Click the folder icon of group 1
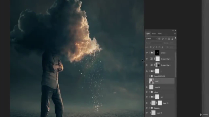Screen dimensions: 209x117 152,71
